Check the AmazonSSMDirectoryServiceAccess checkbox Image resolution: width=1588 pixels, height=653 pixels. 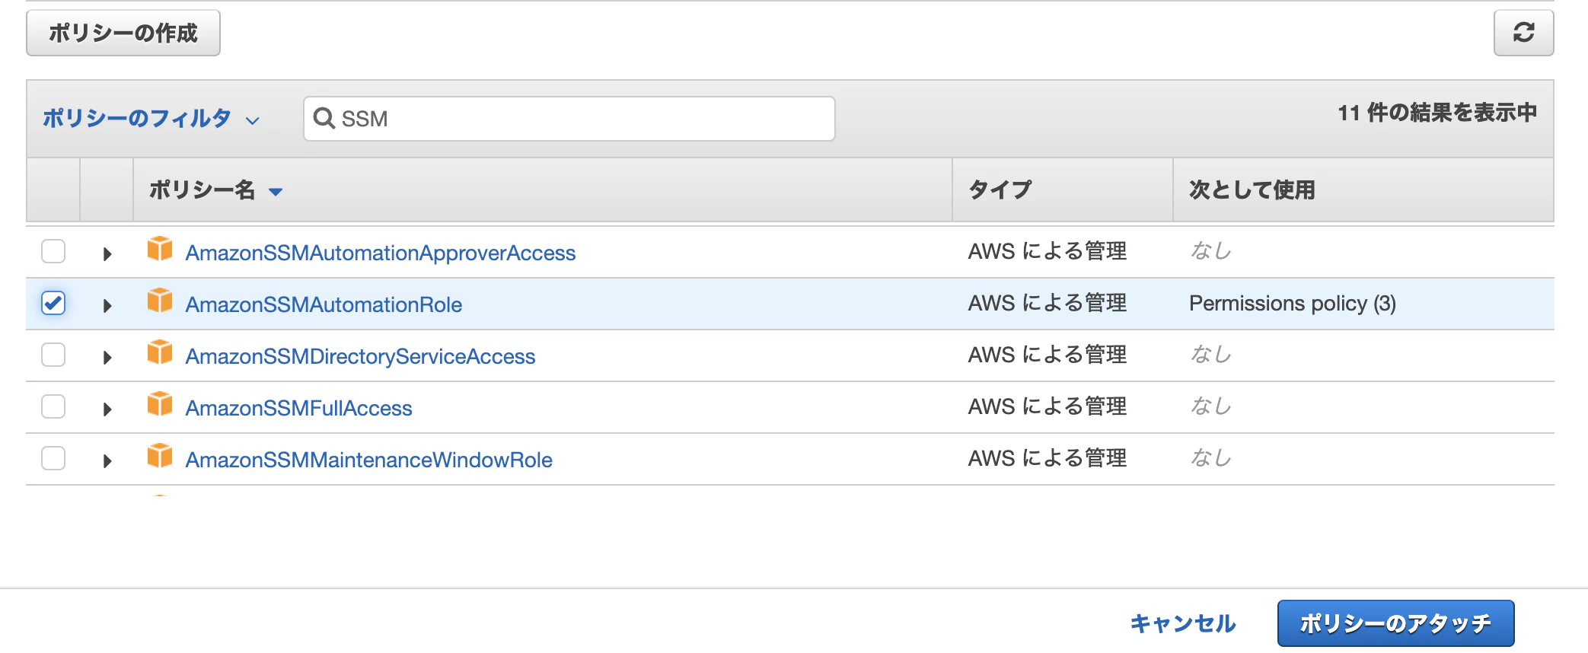coord(53,355)
